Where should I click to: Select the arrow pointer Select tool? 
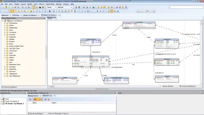(x=11, y=11)
